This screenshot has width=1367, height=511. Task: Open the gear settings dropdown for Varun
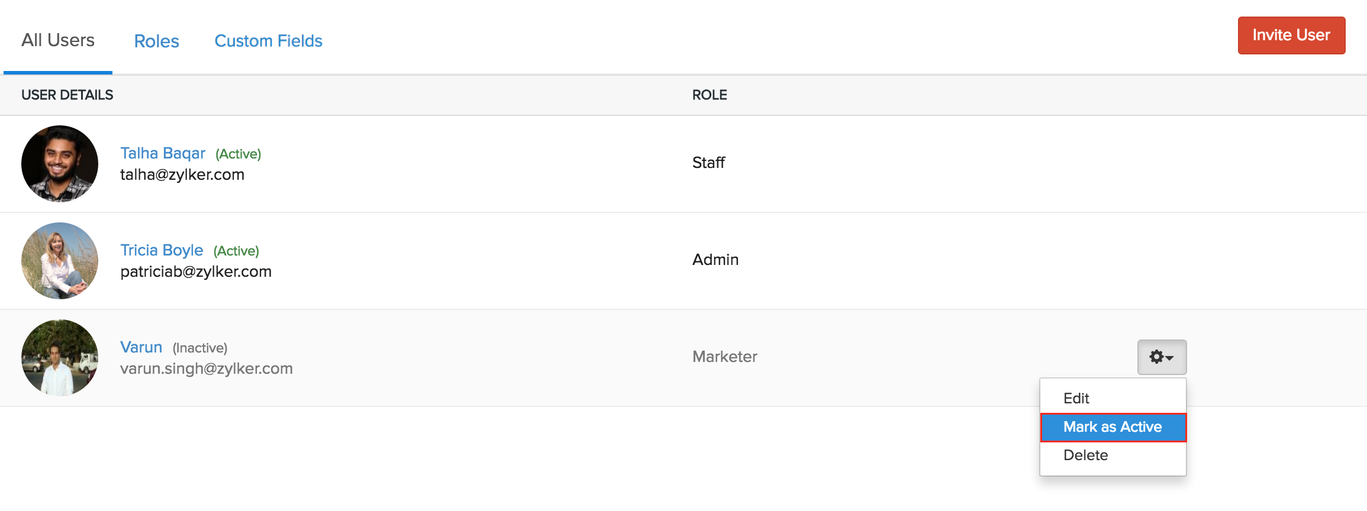[1162, 357]
